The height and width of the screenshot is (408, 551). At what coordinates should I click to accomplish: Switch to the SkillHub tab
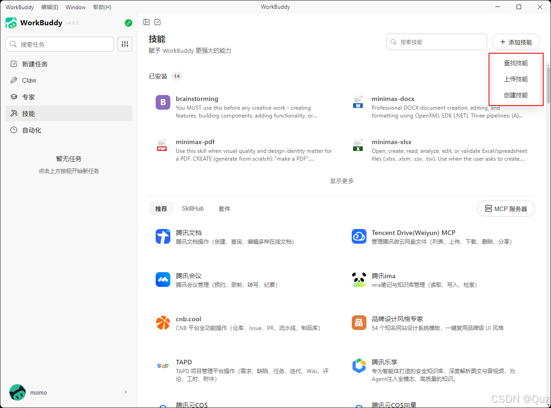click(x=192, y=208)
